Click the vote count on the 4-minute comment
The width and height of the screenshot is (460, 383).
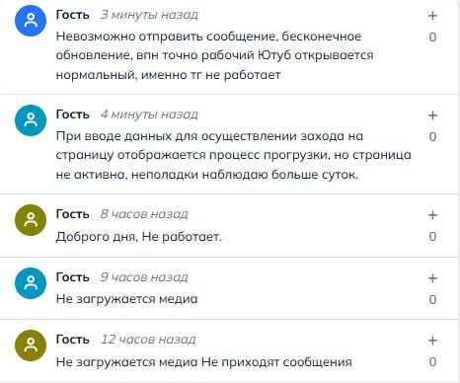tap(432, 136)
